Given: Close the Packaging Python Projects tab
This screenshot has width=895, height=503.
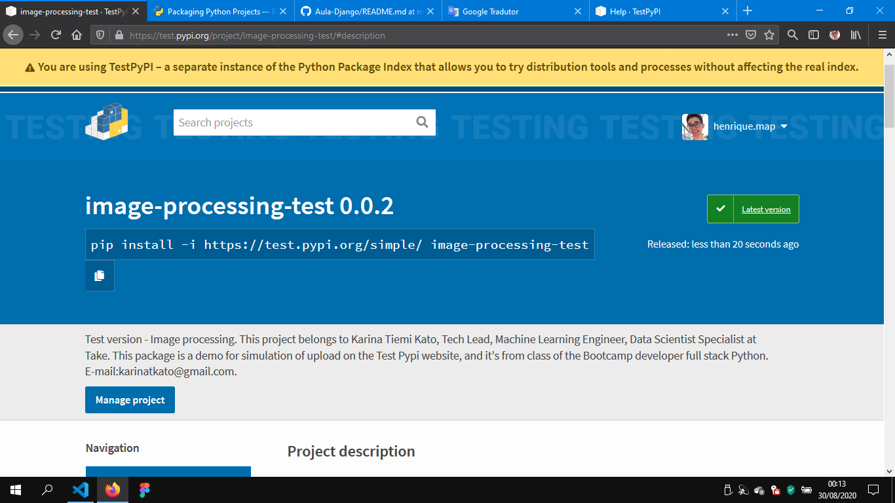Looking at the screenshot, I should coord(283,11).
